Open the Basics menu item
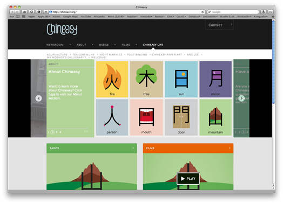Viewport: 283px width, 204px height. 104,45
